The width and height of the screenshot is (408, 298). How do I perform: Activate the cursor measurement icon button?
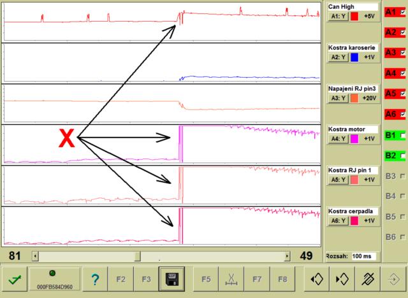point(231,280)
